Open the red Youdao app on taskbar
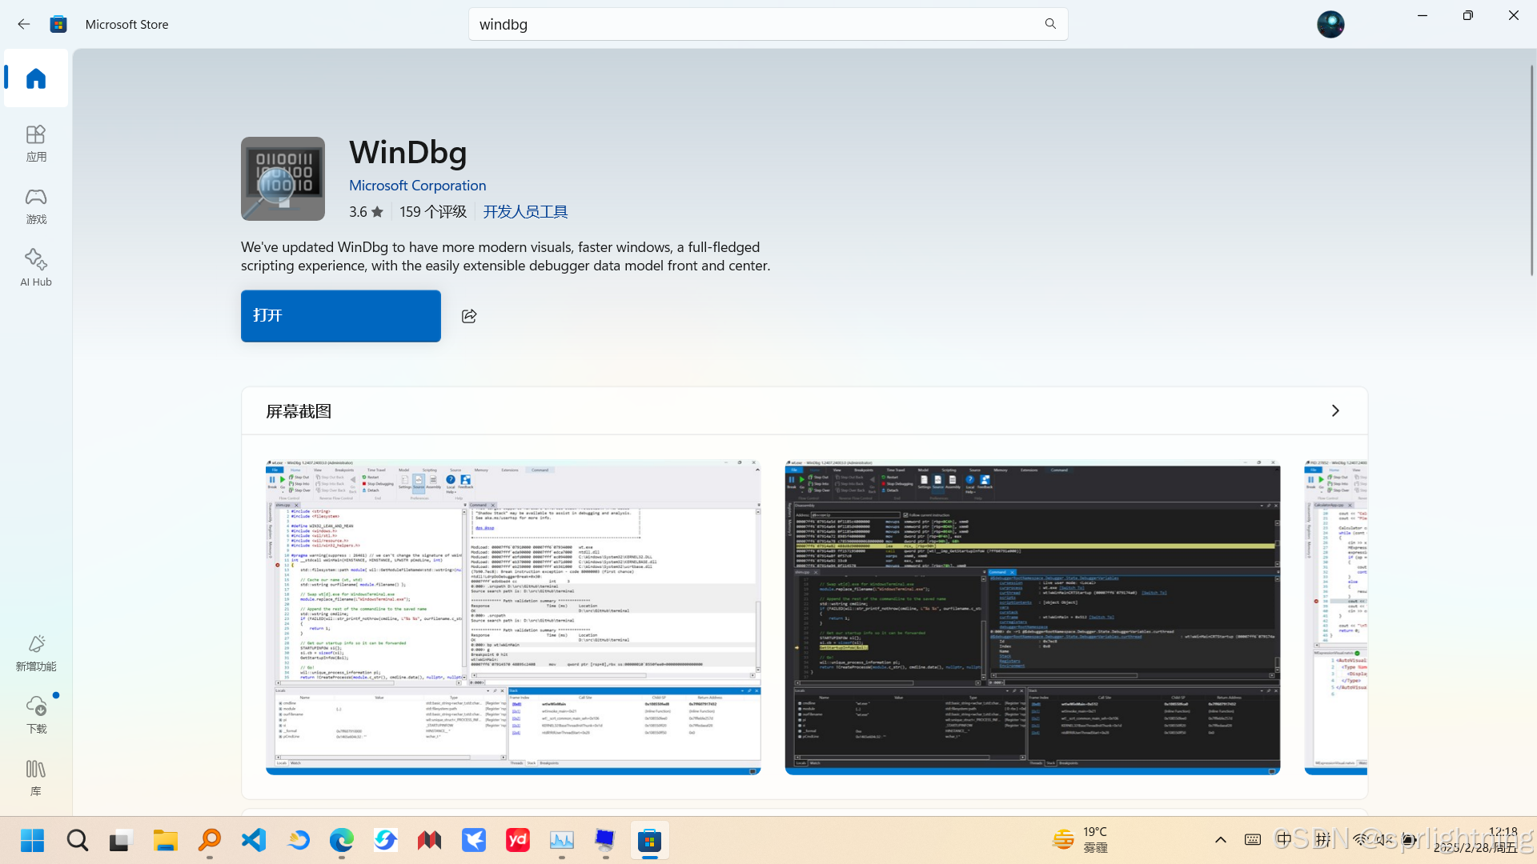1537x864 pixels. pyautogui.click(x=518, y=840)
